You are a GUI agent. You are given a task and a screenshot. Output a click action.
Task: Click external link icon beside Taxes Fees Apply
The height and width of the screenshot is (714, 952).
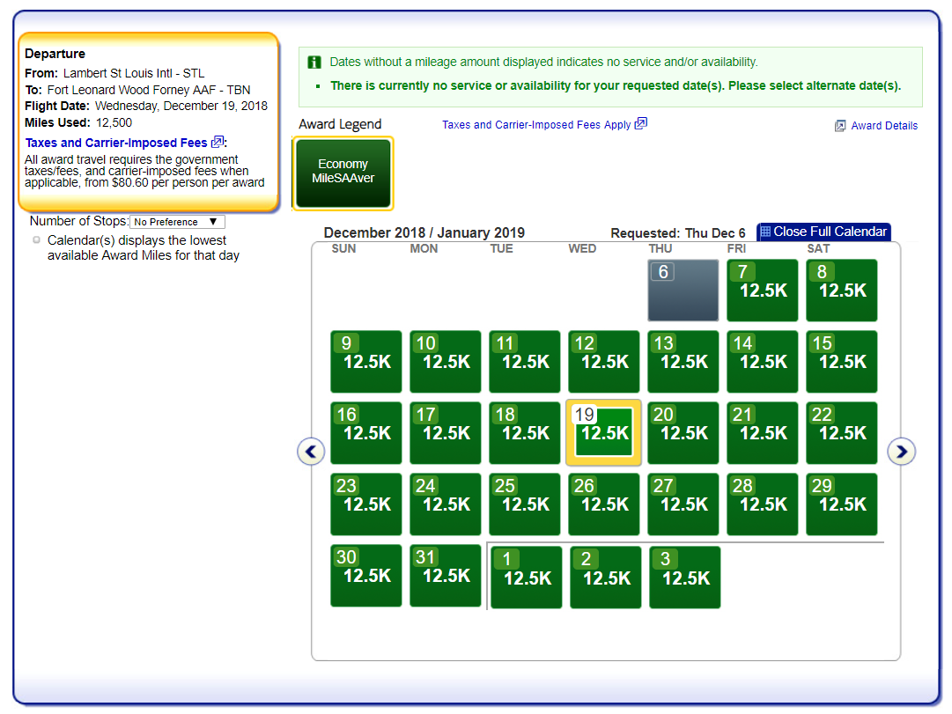click(641, 123)
